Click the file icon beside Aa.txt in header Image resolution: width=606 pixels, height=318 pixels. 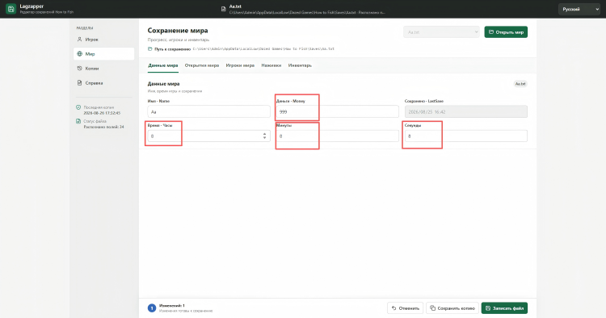pyautogui.click(x=223, y=9)
